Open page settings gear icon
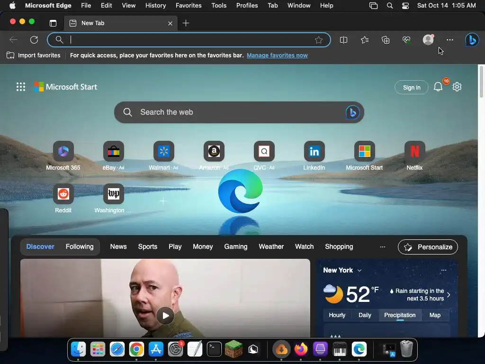The image size is (485, 364). pyautogui.click(x=457, y=87)
